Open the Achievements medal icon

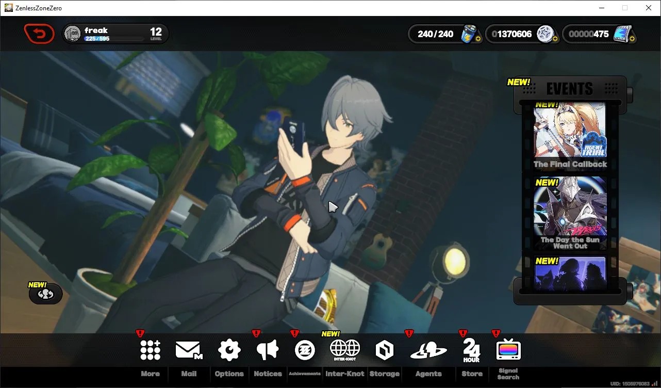(305, 350)
